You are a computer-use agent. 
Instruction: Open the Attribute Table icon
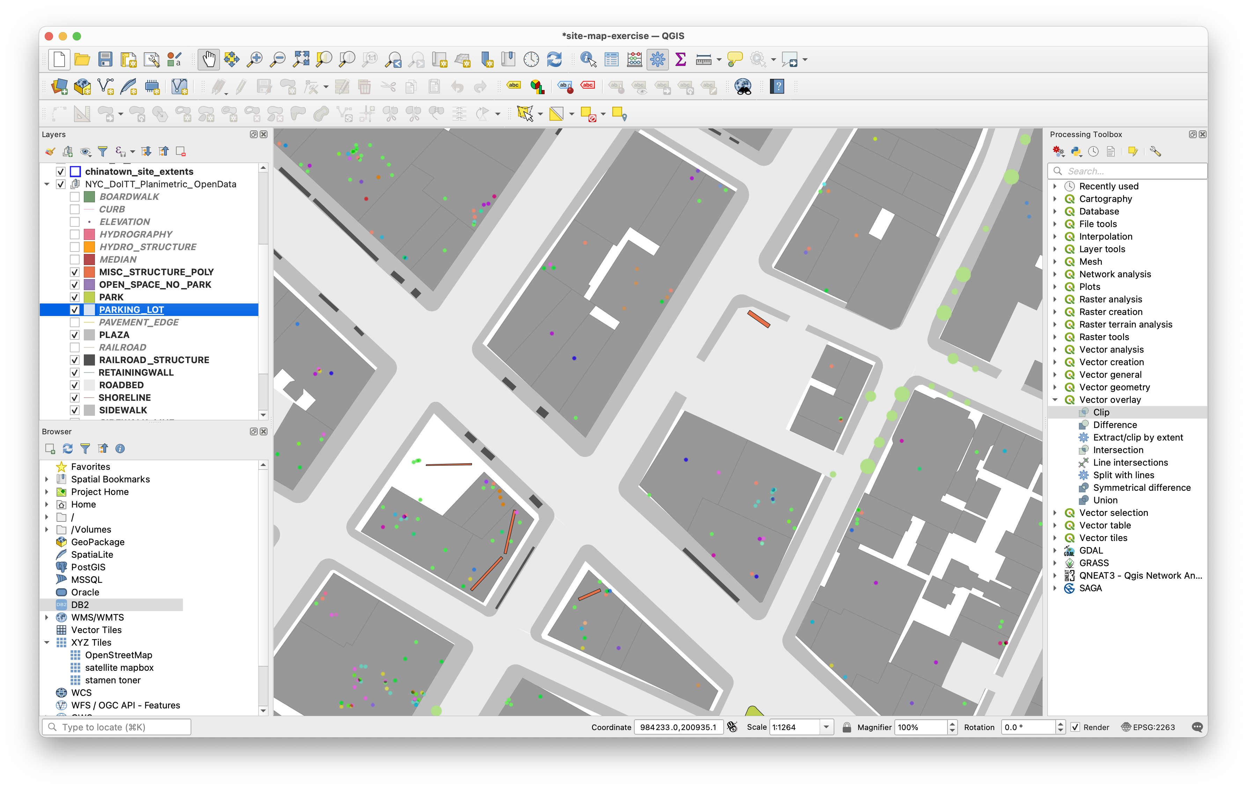click(x=612, y=60)
